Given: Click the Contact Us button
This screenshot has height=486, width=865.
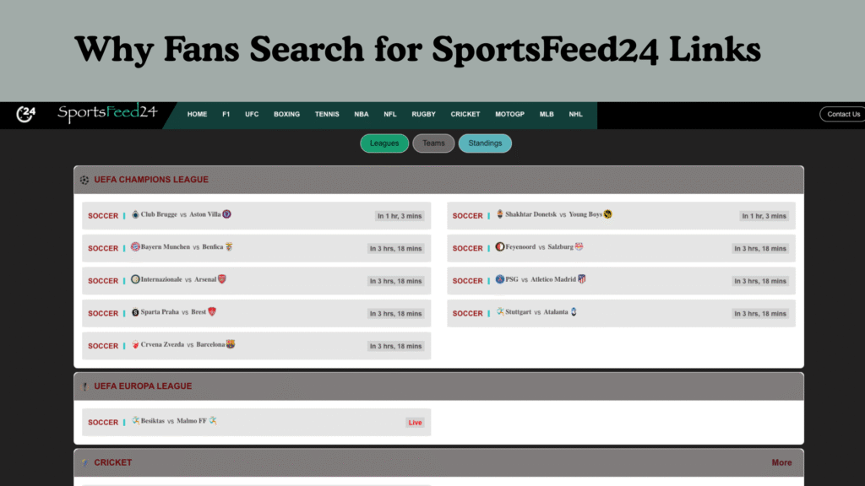Looking at the screenshot, I should 842,114.
